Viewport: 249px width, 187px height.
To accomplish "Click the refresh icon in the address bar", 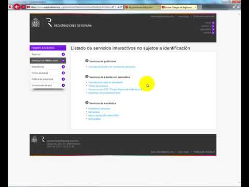I will click(121, 7).
